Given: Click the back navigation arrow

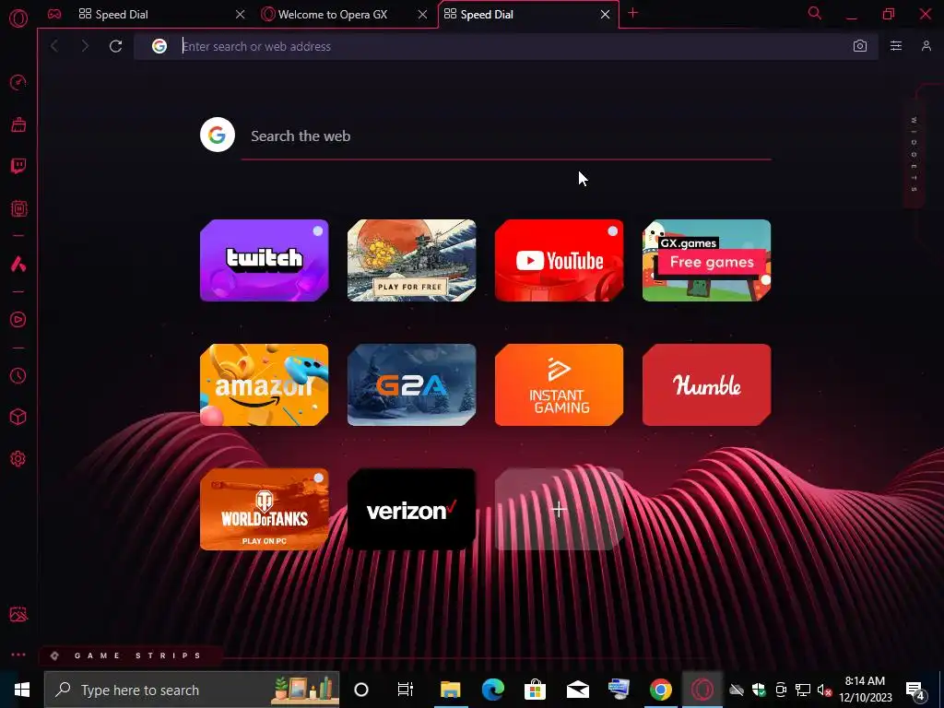Looking at the screenshot, I should pos(54,46).
